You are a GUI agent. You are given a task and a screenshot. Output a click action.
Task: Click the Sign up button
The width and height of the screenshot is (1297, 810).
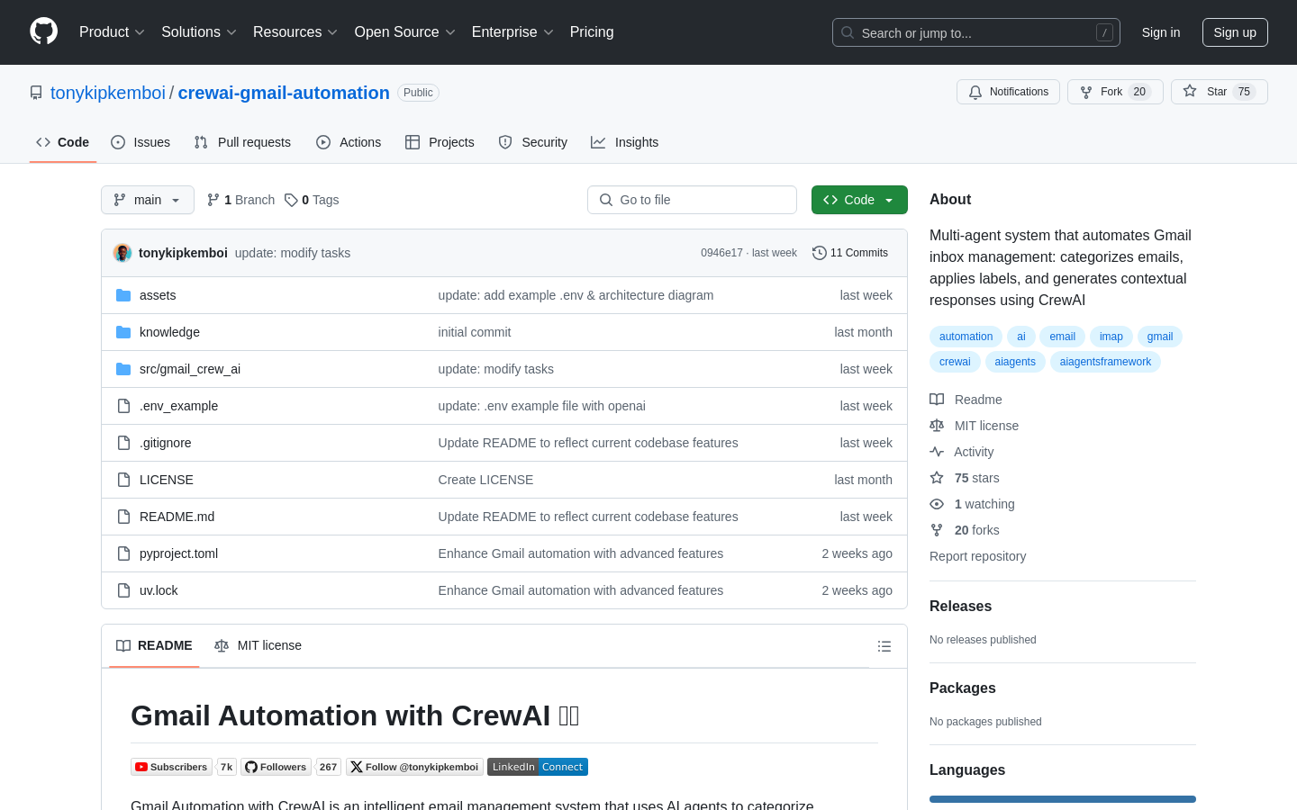click(1235, 32)
